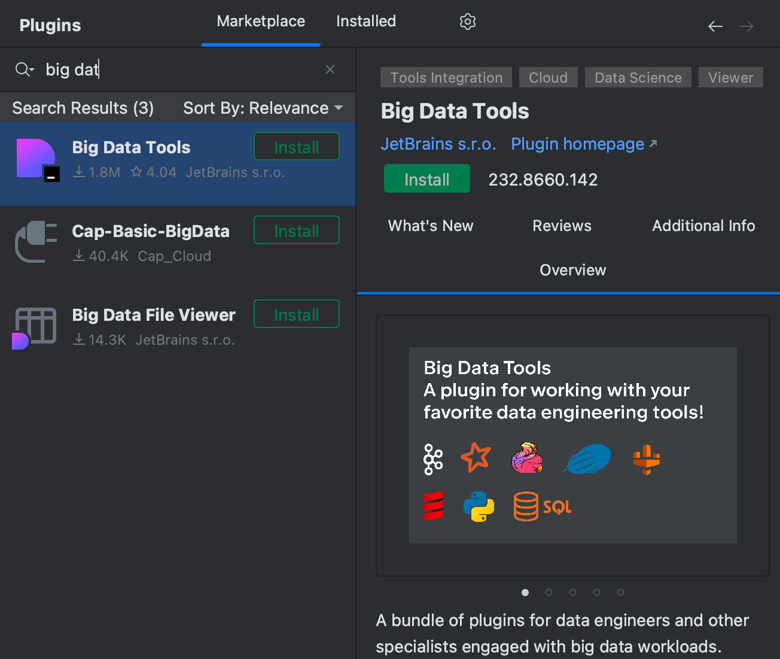Click the Big Data Tools plugin icon

click(36, 159)
